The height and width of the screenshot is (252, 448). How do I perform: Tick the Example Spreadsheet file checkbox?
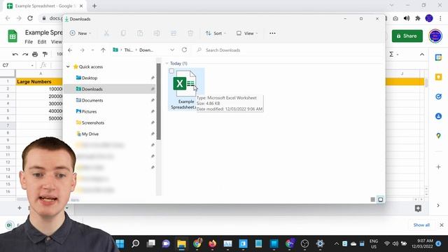[171, 71]
